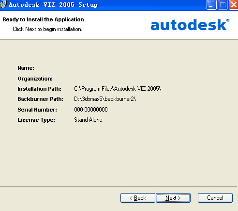This screenshot has width=238, height=211.
Task: Minimize the Autodesk VIZ 2005 Setup window
Action: point(211,5)
